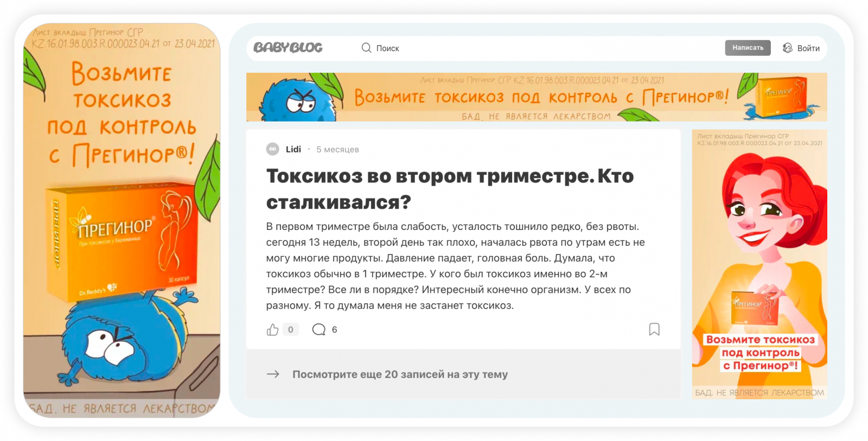Open the right Прегинор ad with red-haired woman
The height and width of the screenshot is (441, 868).
(x=759, y=264)
